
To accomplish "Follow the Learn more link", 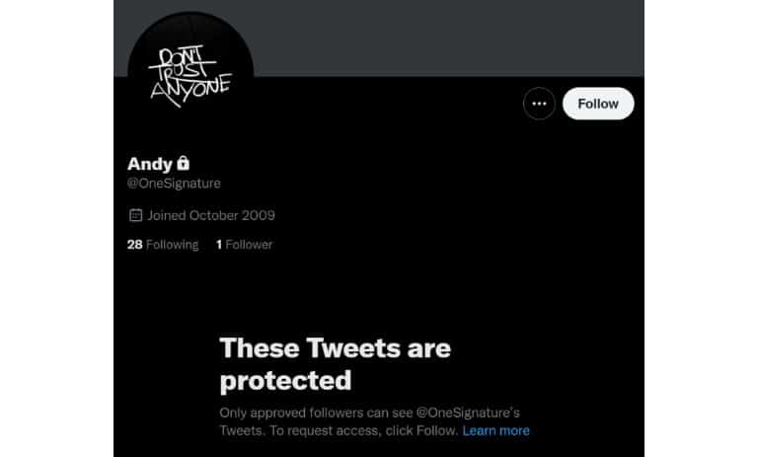I will pyautogui.click(x=495, y=430).
